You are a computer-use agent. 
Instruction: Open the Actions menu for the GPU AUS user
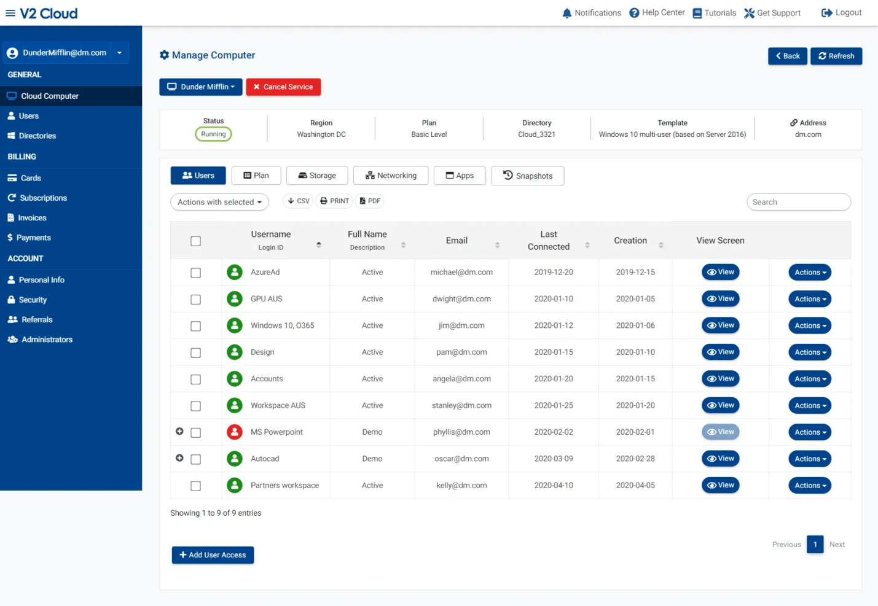tap(809, 298)
